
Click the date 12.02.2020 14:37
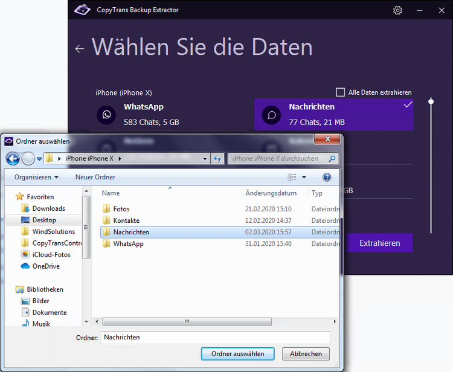[x=268, y=220]
